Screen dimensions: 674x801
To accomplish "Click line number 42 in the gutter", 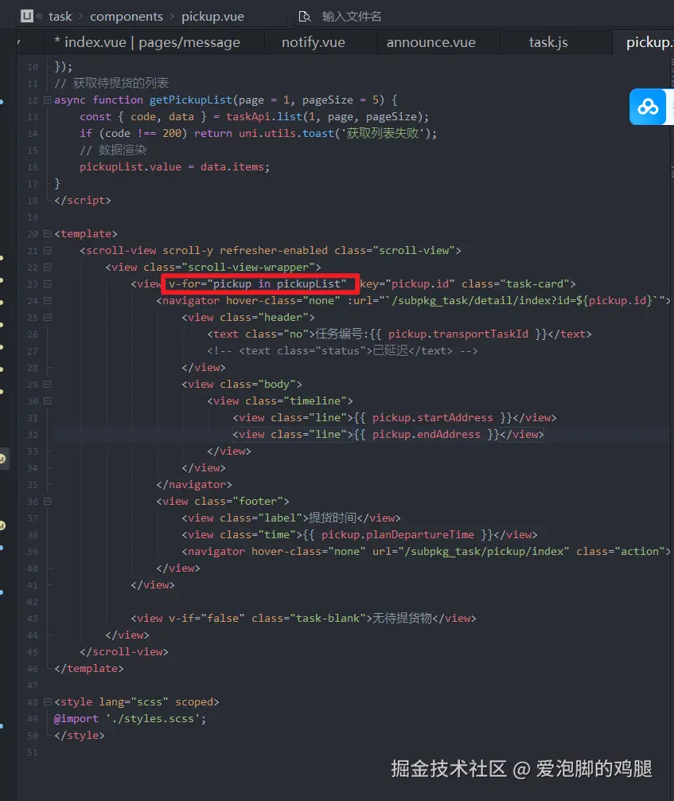I will 32,602.
